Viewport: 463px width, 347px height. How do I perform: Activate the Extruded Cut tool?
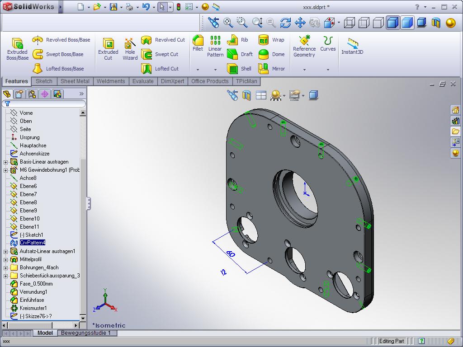point(108,49)
